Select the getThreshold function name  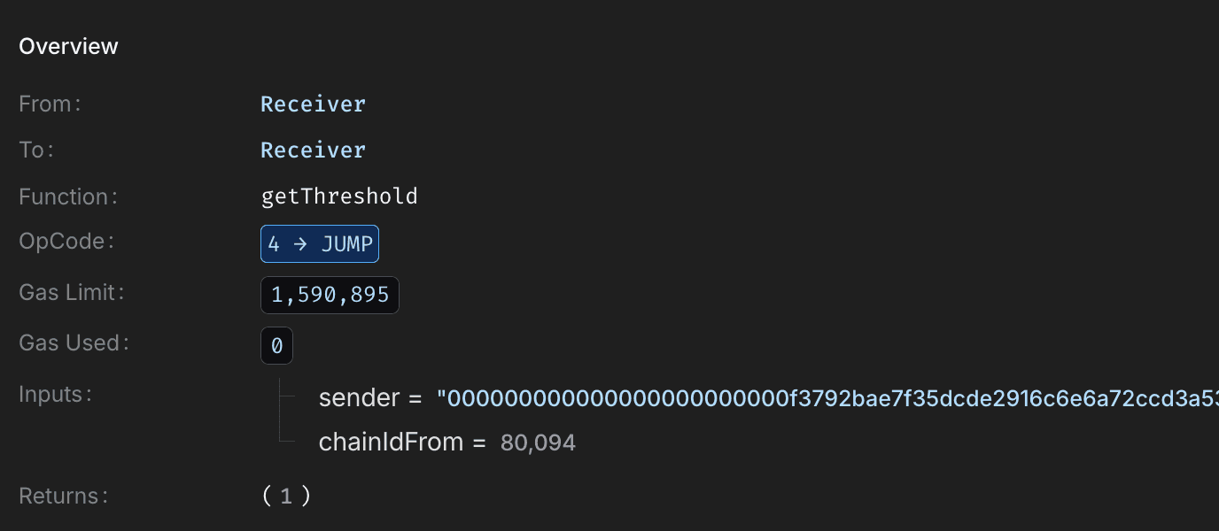point(338,196)
